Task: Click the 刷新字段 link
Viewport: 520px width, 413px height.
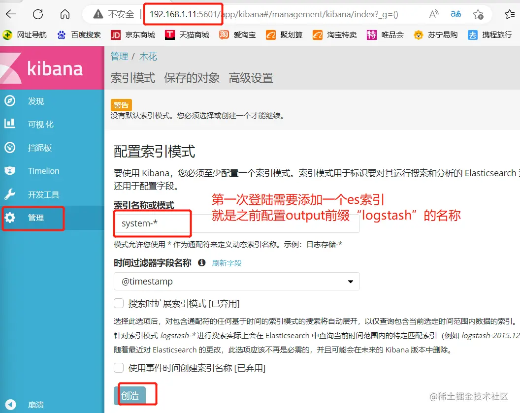Action: click(x=227, y=263)
